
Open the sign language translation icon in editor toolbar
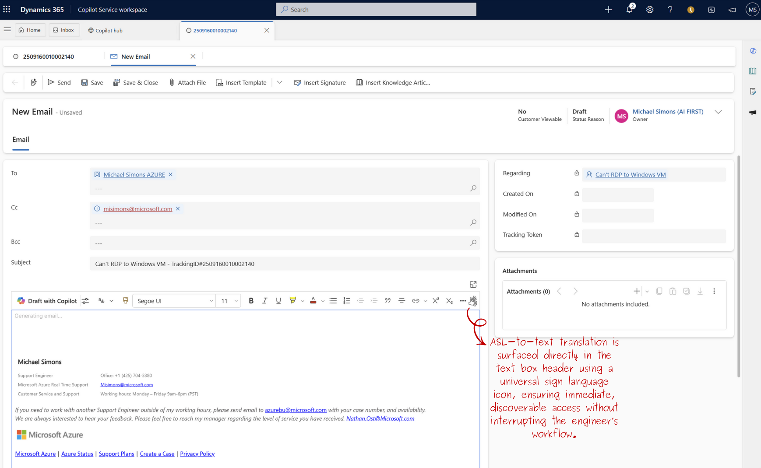[473, 301]
